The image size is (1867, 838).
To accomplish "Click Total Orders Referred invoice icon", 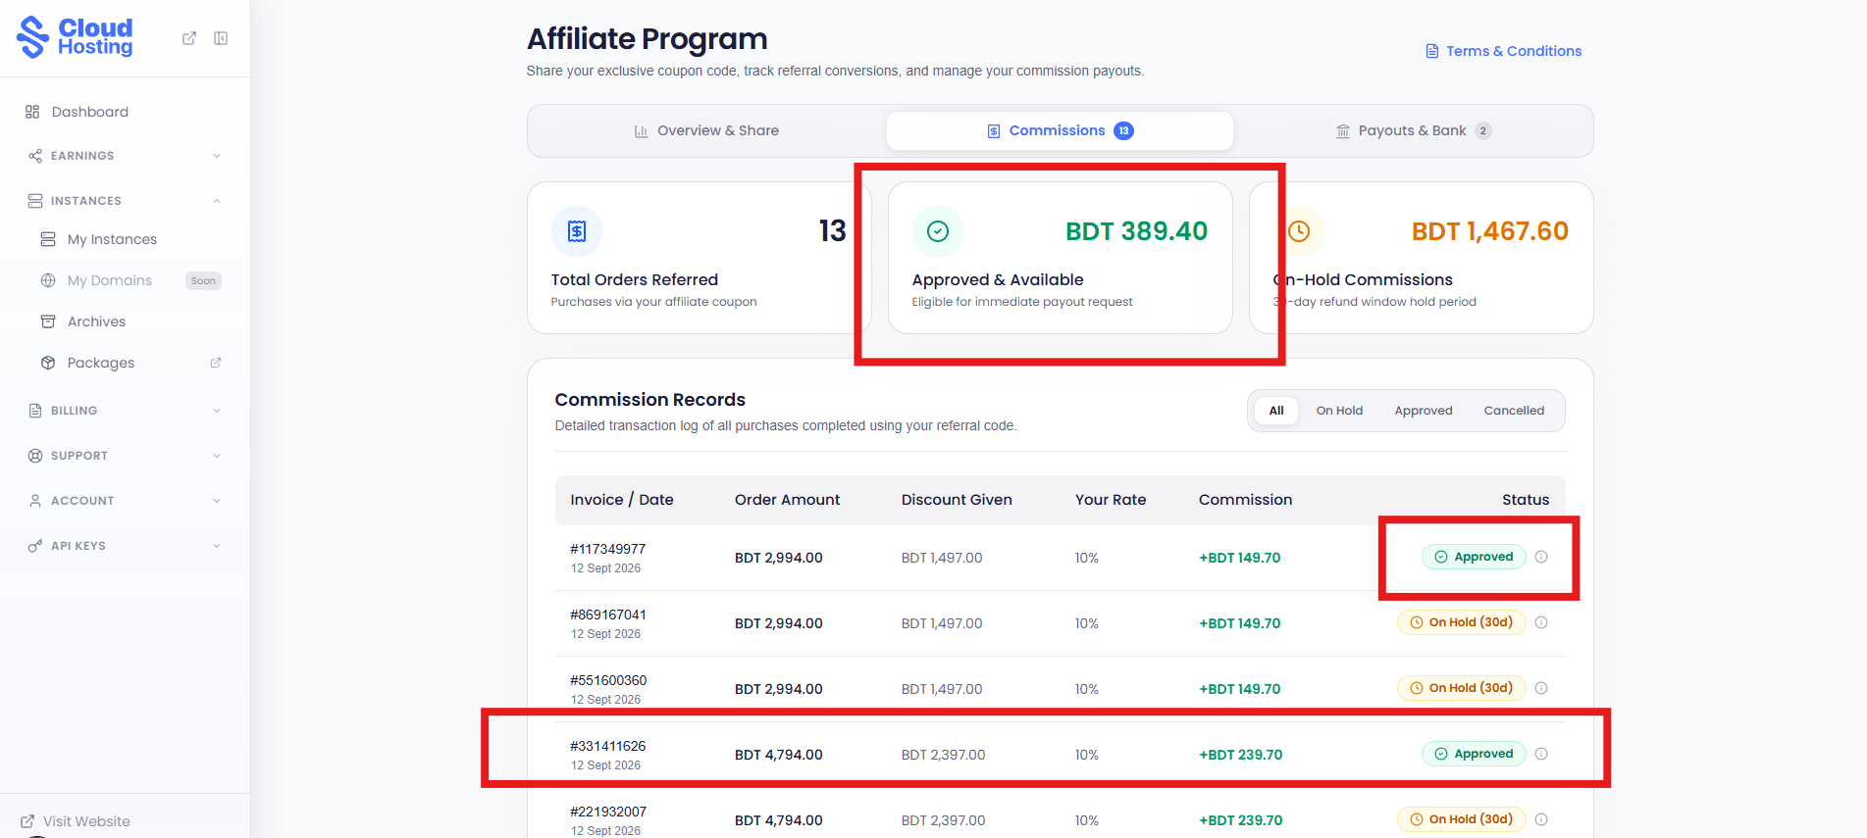I will [x=577, y=231].
